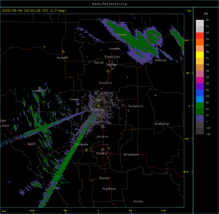219x214 pixels.
Task: Click the Limestone label
Action: (39, 90)
